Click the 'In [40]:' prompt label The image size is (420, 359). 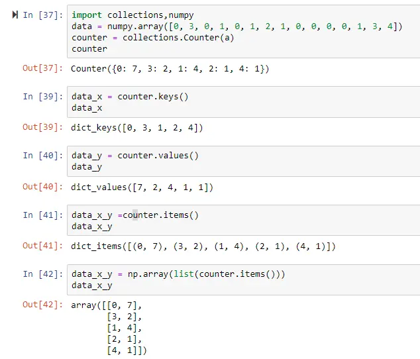tap(43, 156)
